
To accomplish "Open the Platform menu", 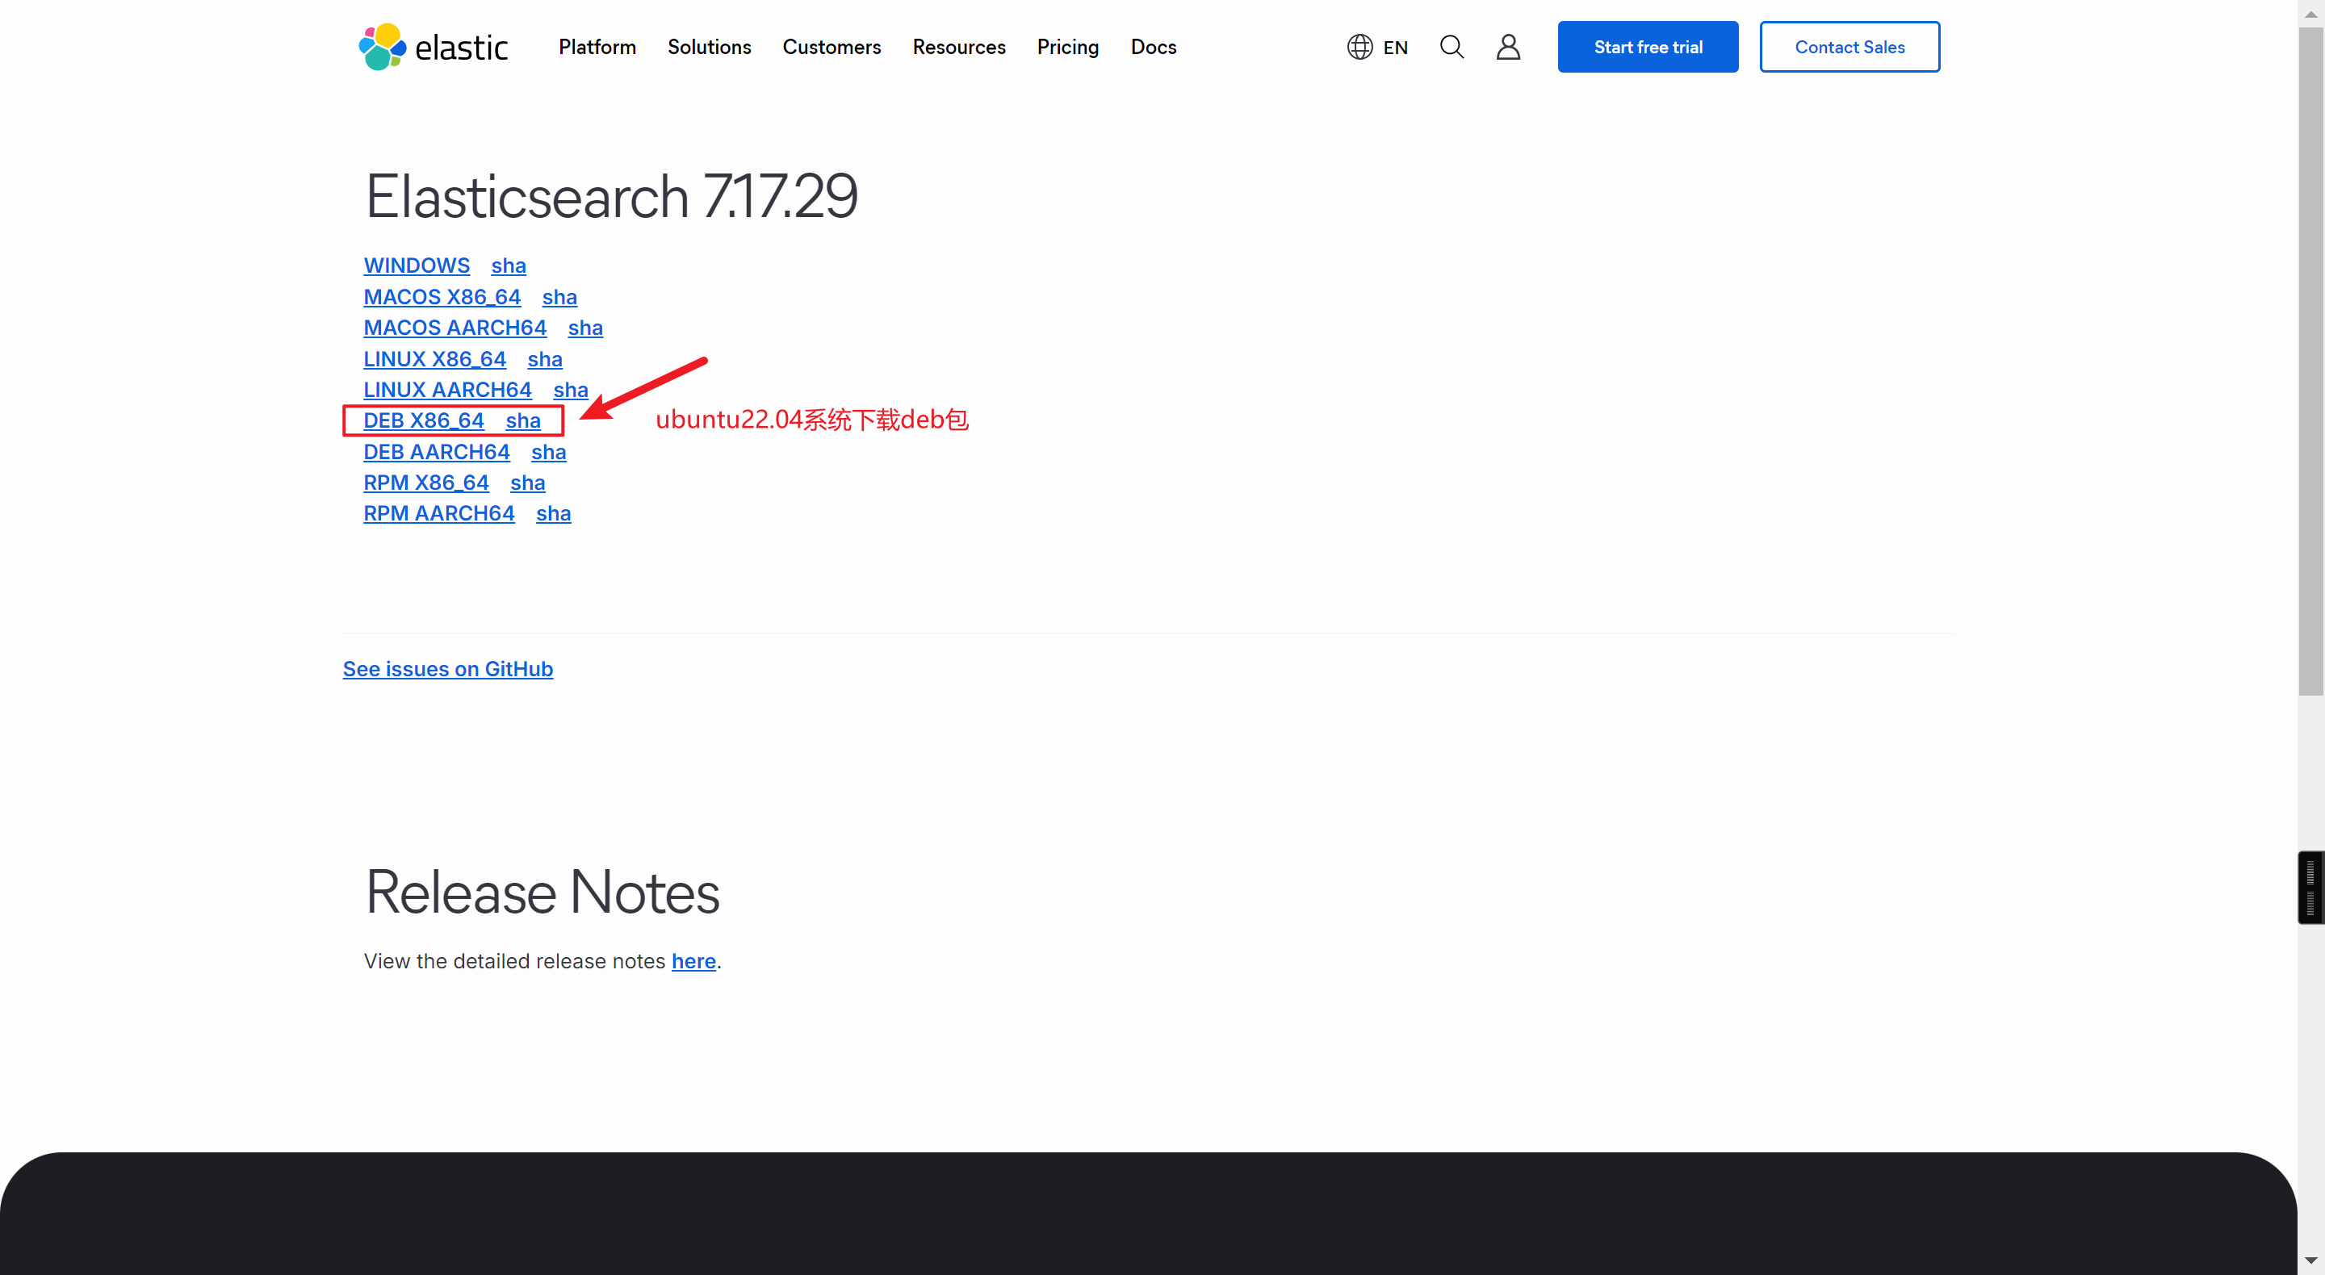I will [x=597, y=47].
